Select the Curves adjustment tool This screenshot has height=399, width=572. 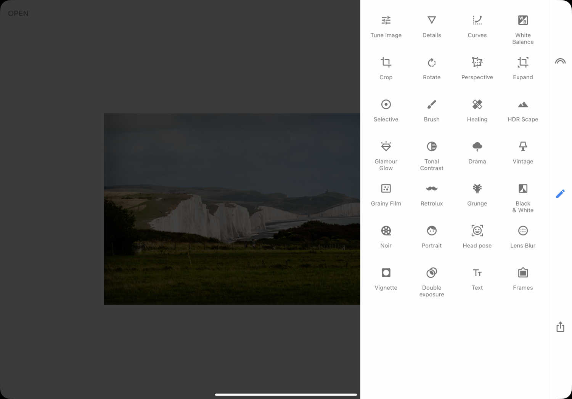pos(477,26)
